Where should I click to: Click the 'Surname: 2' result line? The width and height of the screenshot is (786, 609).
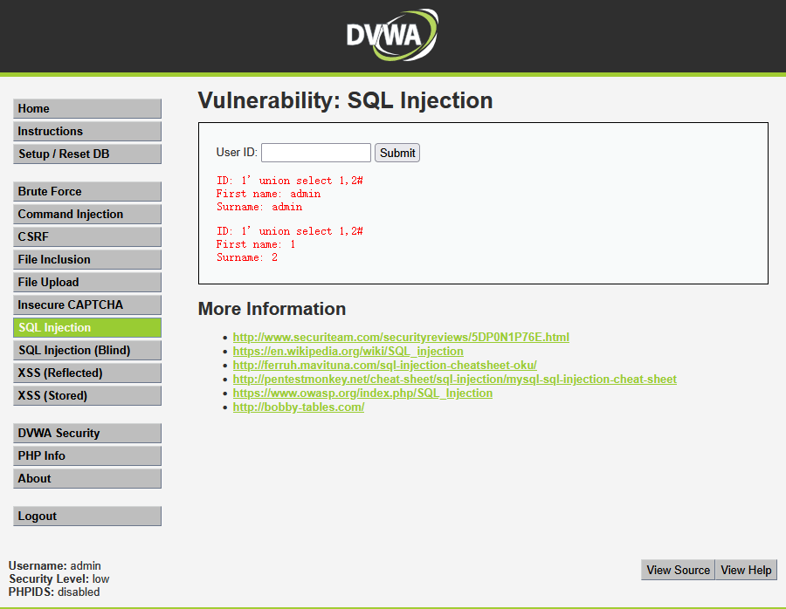coord(246,257)
